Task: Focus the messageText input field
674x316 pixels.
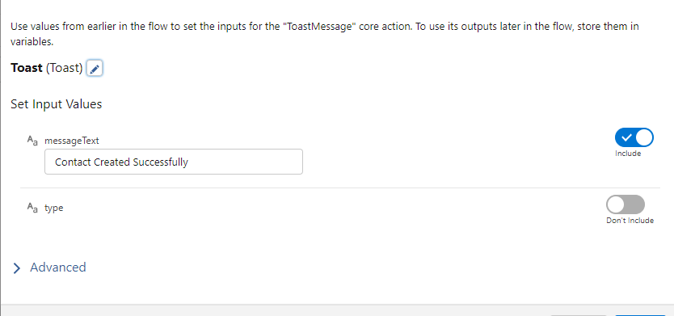Action: pos(174,162)
